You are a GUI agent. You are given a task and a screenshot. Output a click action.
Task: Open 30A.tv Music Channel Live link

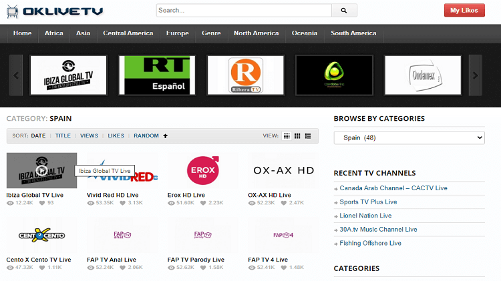[x=378, y=229]
